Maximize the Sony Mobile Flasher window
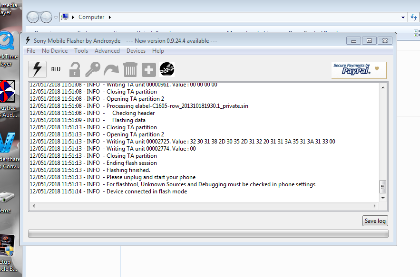Screen dimensions: 420x277 (x=369, y=41)
